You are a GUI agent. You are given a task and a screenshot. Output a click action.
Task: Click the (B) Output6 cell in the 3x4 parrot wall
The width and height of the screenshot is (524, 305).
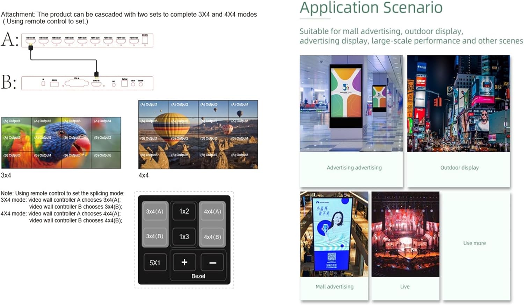(x=106, y=160)
